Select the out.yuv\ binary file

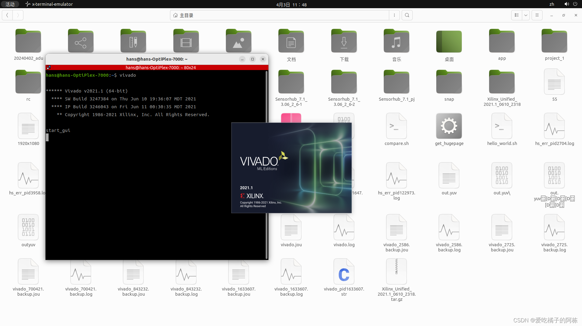pyautogui.click(x=502, y=175)
